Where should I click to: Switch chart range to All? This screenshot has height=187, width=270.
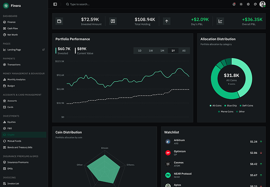pos(184,51)
